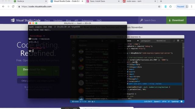The height and width of the screenshot is (109, 195).
Task: Open the editor more actions ellipsis icon
Action: pyautogui.click(x=182, y=41)
